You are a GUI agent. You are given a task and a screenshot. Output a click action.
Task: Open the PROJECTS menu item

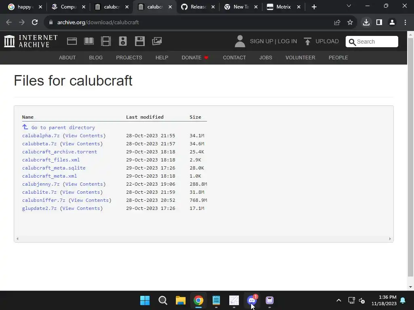coord(129,57)
